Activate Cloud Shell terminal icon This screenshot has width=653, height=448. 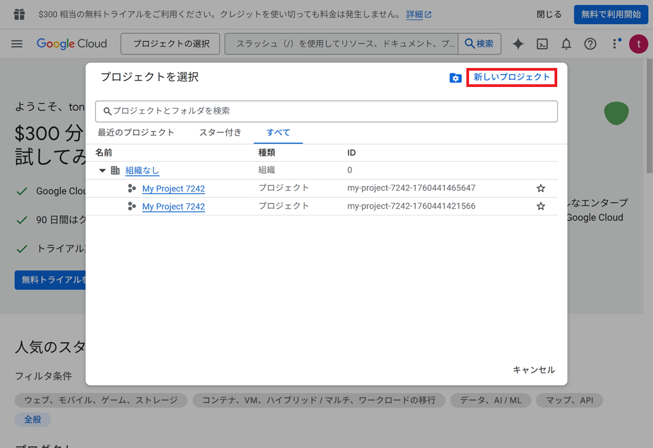pyautogui.click(x=542, y=44)
